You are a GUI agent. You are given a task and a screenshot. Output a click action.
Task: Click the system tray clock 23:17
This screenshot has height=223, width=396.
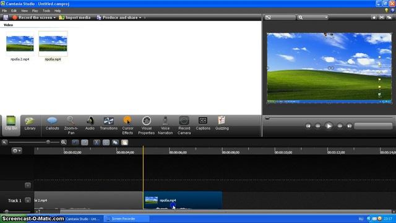(388, 219)
